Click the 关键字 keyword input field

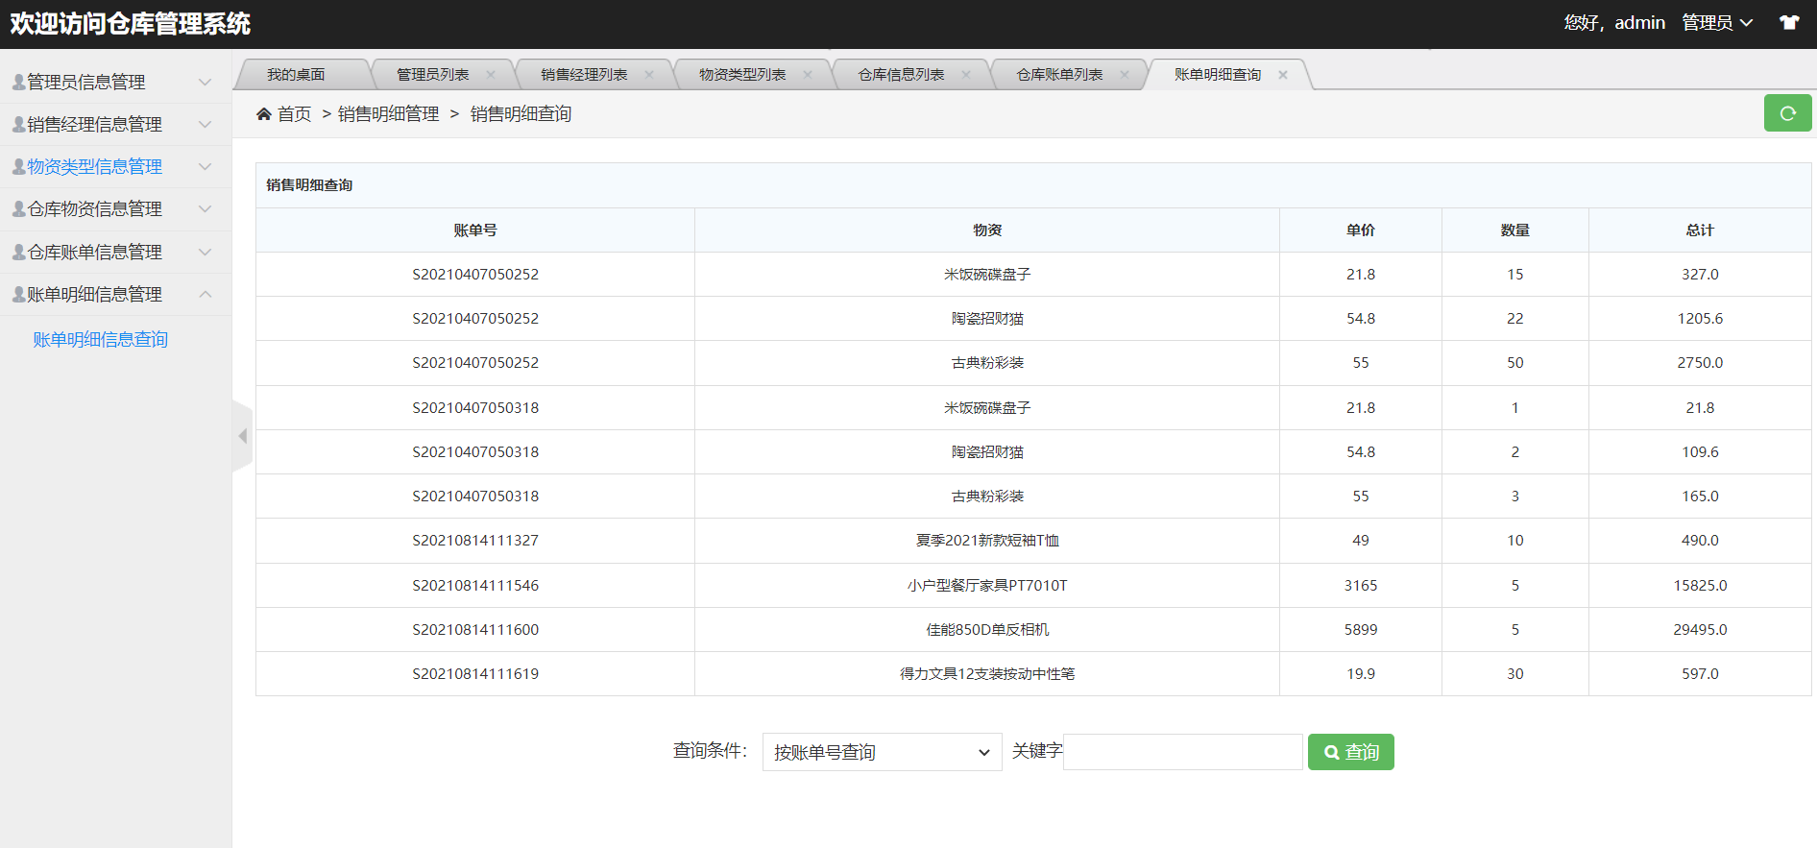(x=1183, y=752)
